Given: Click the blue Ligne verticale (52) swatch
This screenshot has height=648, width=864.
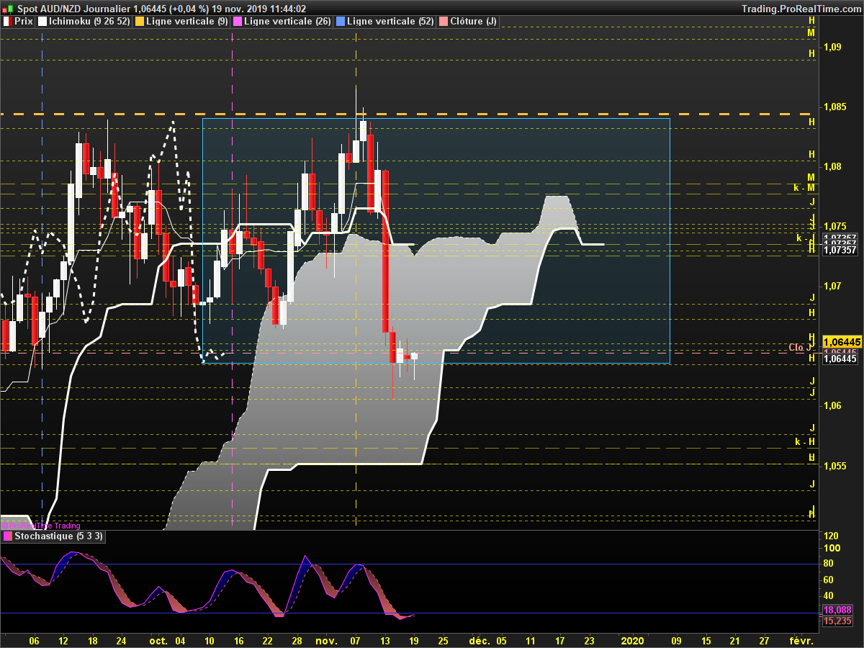Looking at the screenshot, I should point(340,22).
